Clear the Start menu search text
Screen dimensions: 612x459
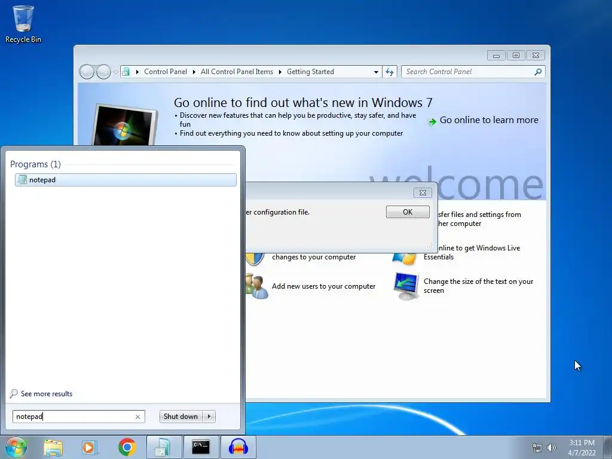coord(137,417)
